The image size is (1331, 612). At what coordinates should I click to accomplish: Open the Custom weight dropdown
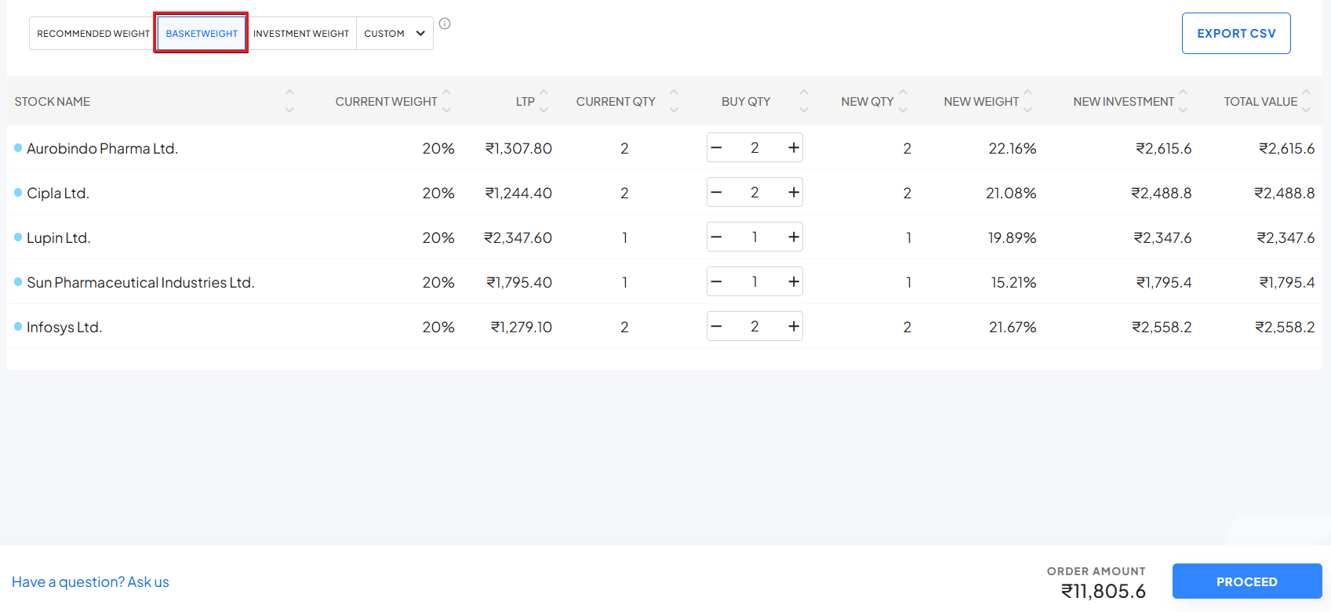click(395, 34)
